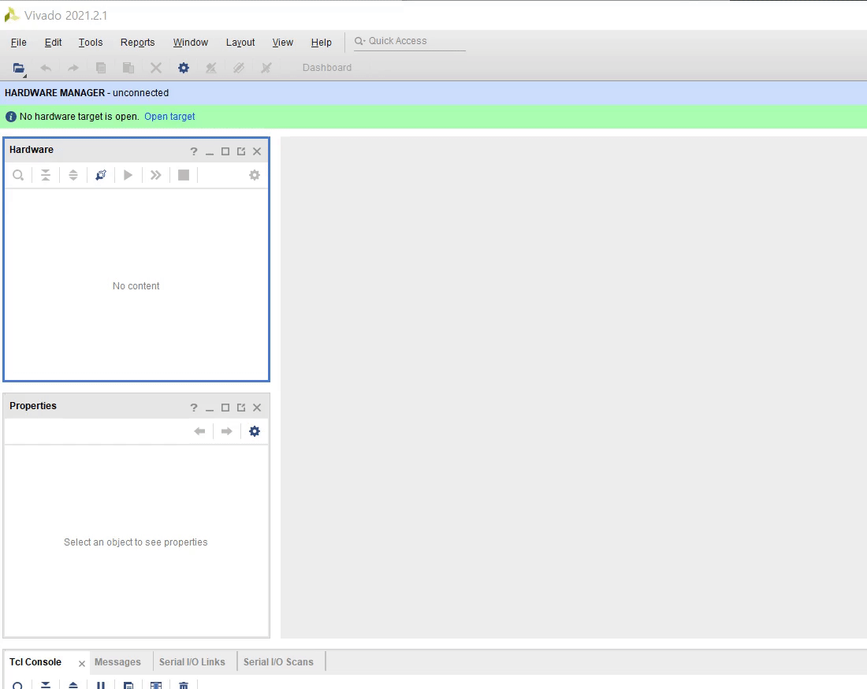Click the crossed-out icon left of Dashboard
Screen dimensions: 867x689
(266, 68)
